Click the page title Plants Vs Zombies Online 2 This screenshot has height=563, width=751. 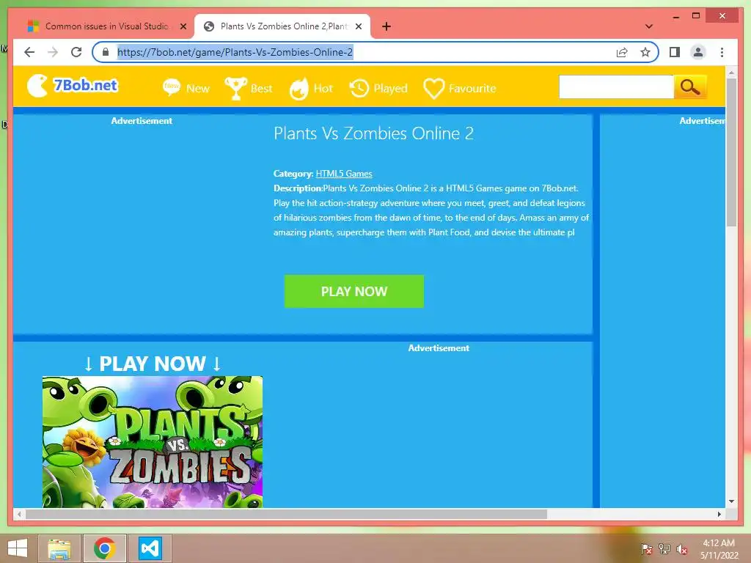(x=373, y=133)
